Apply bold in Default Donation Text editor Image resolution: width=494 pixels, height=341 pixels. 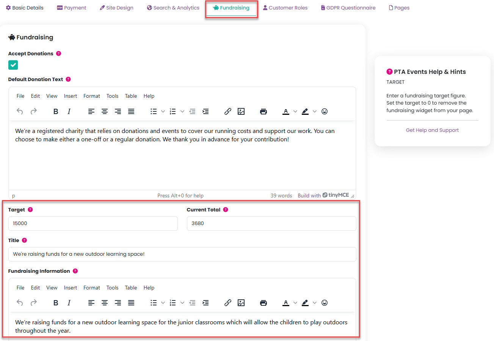[x=56, y=111]
